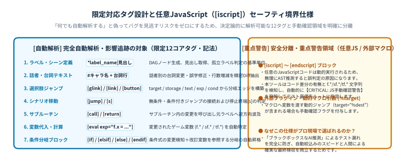
Task: Select row label 7. 条件分岐ブロック
Action: (46, 140)
